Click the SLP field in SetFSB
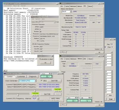The image size is (119, 110). (35, 98)
